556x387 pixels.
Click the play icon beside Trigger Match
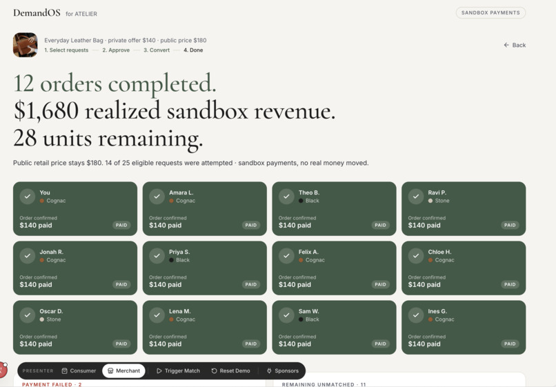click(x=159, y=370)
